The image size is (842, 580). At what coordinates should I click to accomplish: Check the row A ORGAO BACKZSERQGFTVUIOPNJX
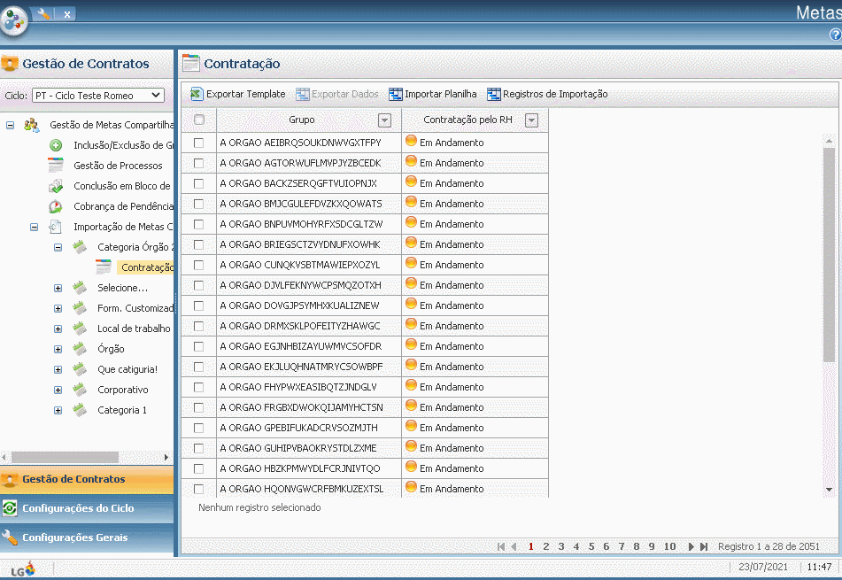pyautogui.click(x=198, y=183)
